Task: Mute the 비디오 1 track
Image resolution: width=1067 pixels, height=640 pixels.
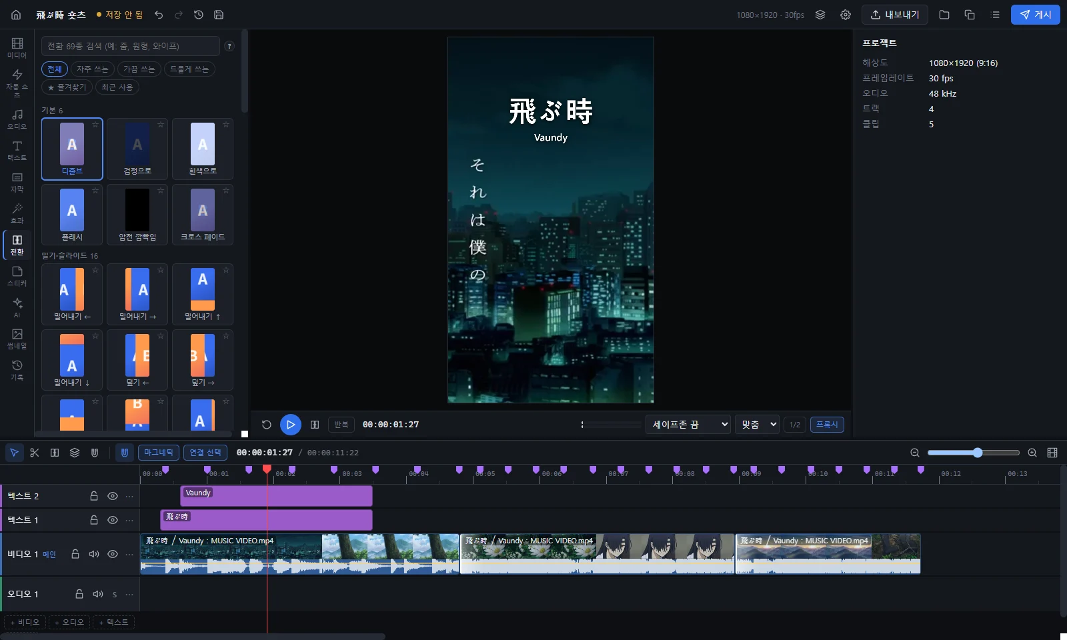Action: (x=94, y=554)
